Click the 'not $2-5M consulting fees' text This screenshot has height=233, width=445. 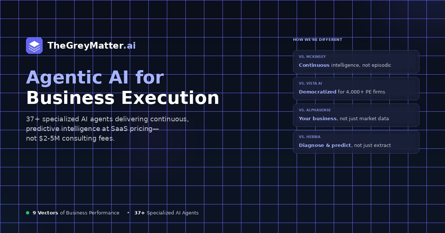pos(70,139)
